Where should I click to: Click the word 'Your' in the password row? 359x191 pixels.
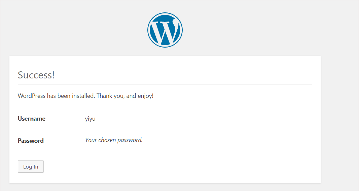click(x=91, y=140)
